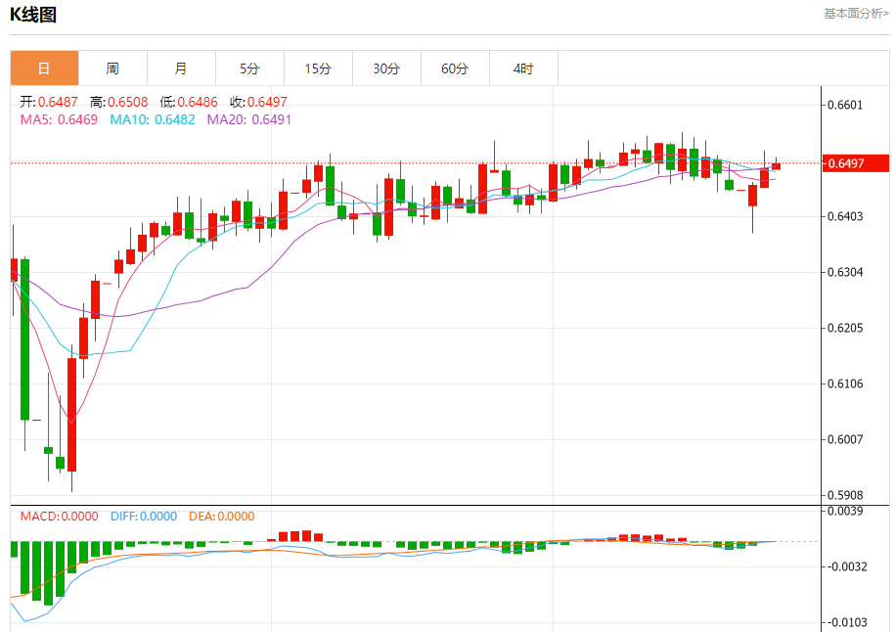Screen dimensions: 895x632
Task: Click the MA5: 0.6469 label
Action: (x=59, y=120)
